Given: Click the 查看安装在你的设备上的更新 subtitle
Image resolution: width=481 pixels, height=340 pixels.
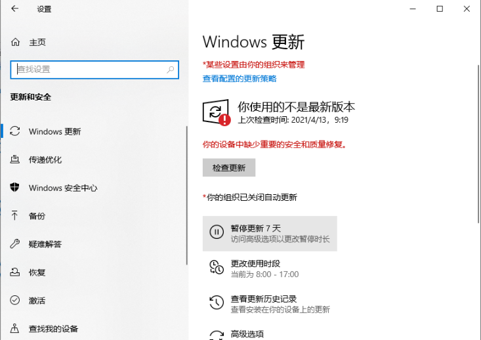Looking at the screenshot, I should (x=280, y=309).
